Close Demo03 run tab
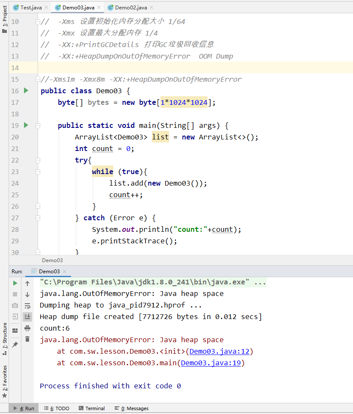Viewport: 353px width, 414px height. coord(65,272)
